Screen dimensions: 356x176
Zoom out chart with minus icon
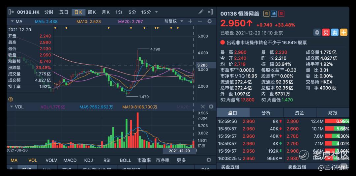coord(200,21)
